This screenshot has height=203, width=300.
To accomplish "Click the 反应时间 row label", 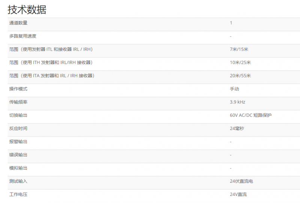I will (18, 128).
